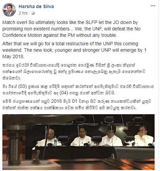Image resolution: width=160 pixels, height=171 pixels.
Task: Click the Sinhala paragraph containing '(03)'
Action: (x=78, y=90)
